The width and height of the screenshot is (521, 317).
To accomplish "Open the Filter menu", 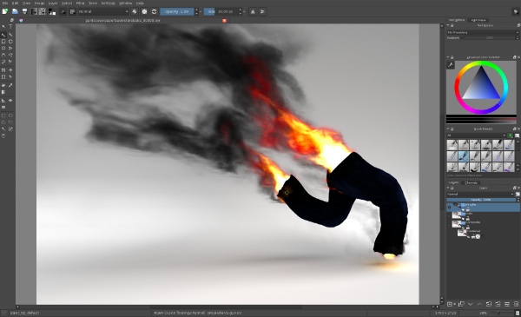I will coord(80,3).
